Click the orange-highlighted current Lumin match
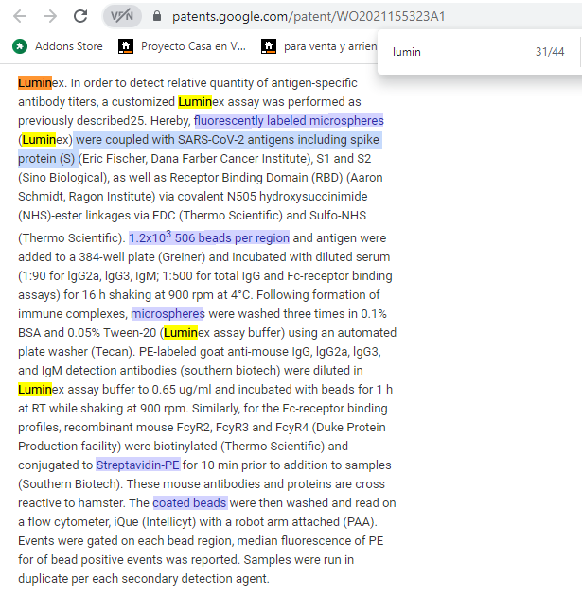 point(35,82)
